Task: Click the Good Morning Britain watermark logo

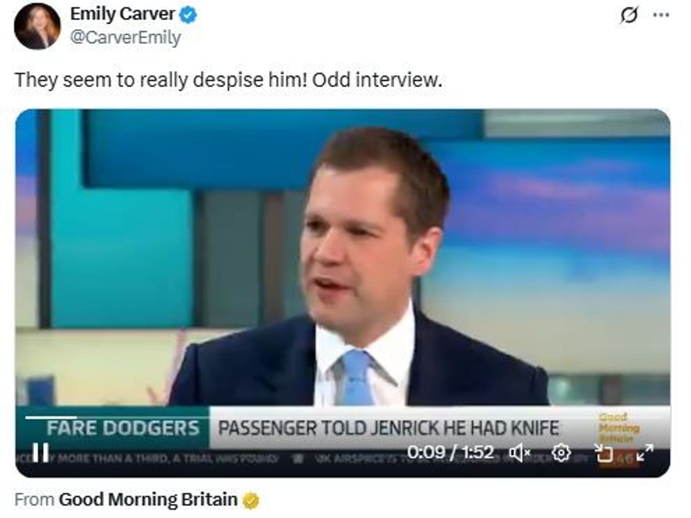Action: pyautogui.click(x=619, y=428)
